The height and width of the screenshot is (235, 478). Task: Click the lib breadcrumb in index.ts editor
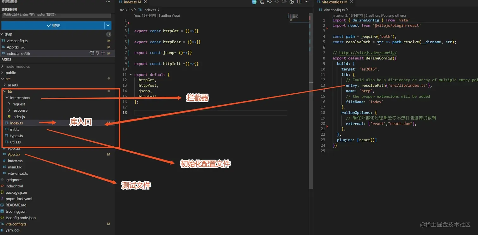click(x=131, y=10)
